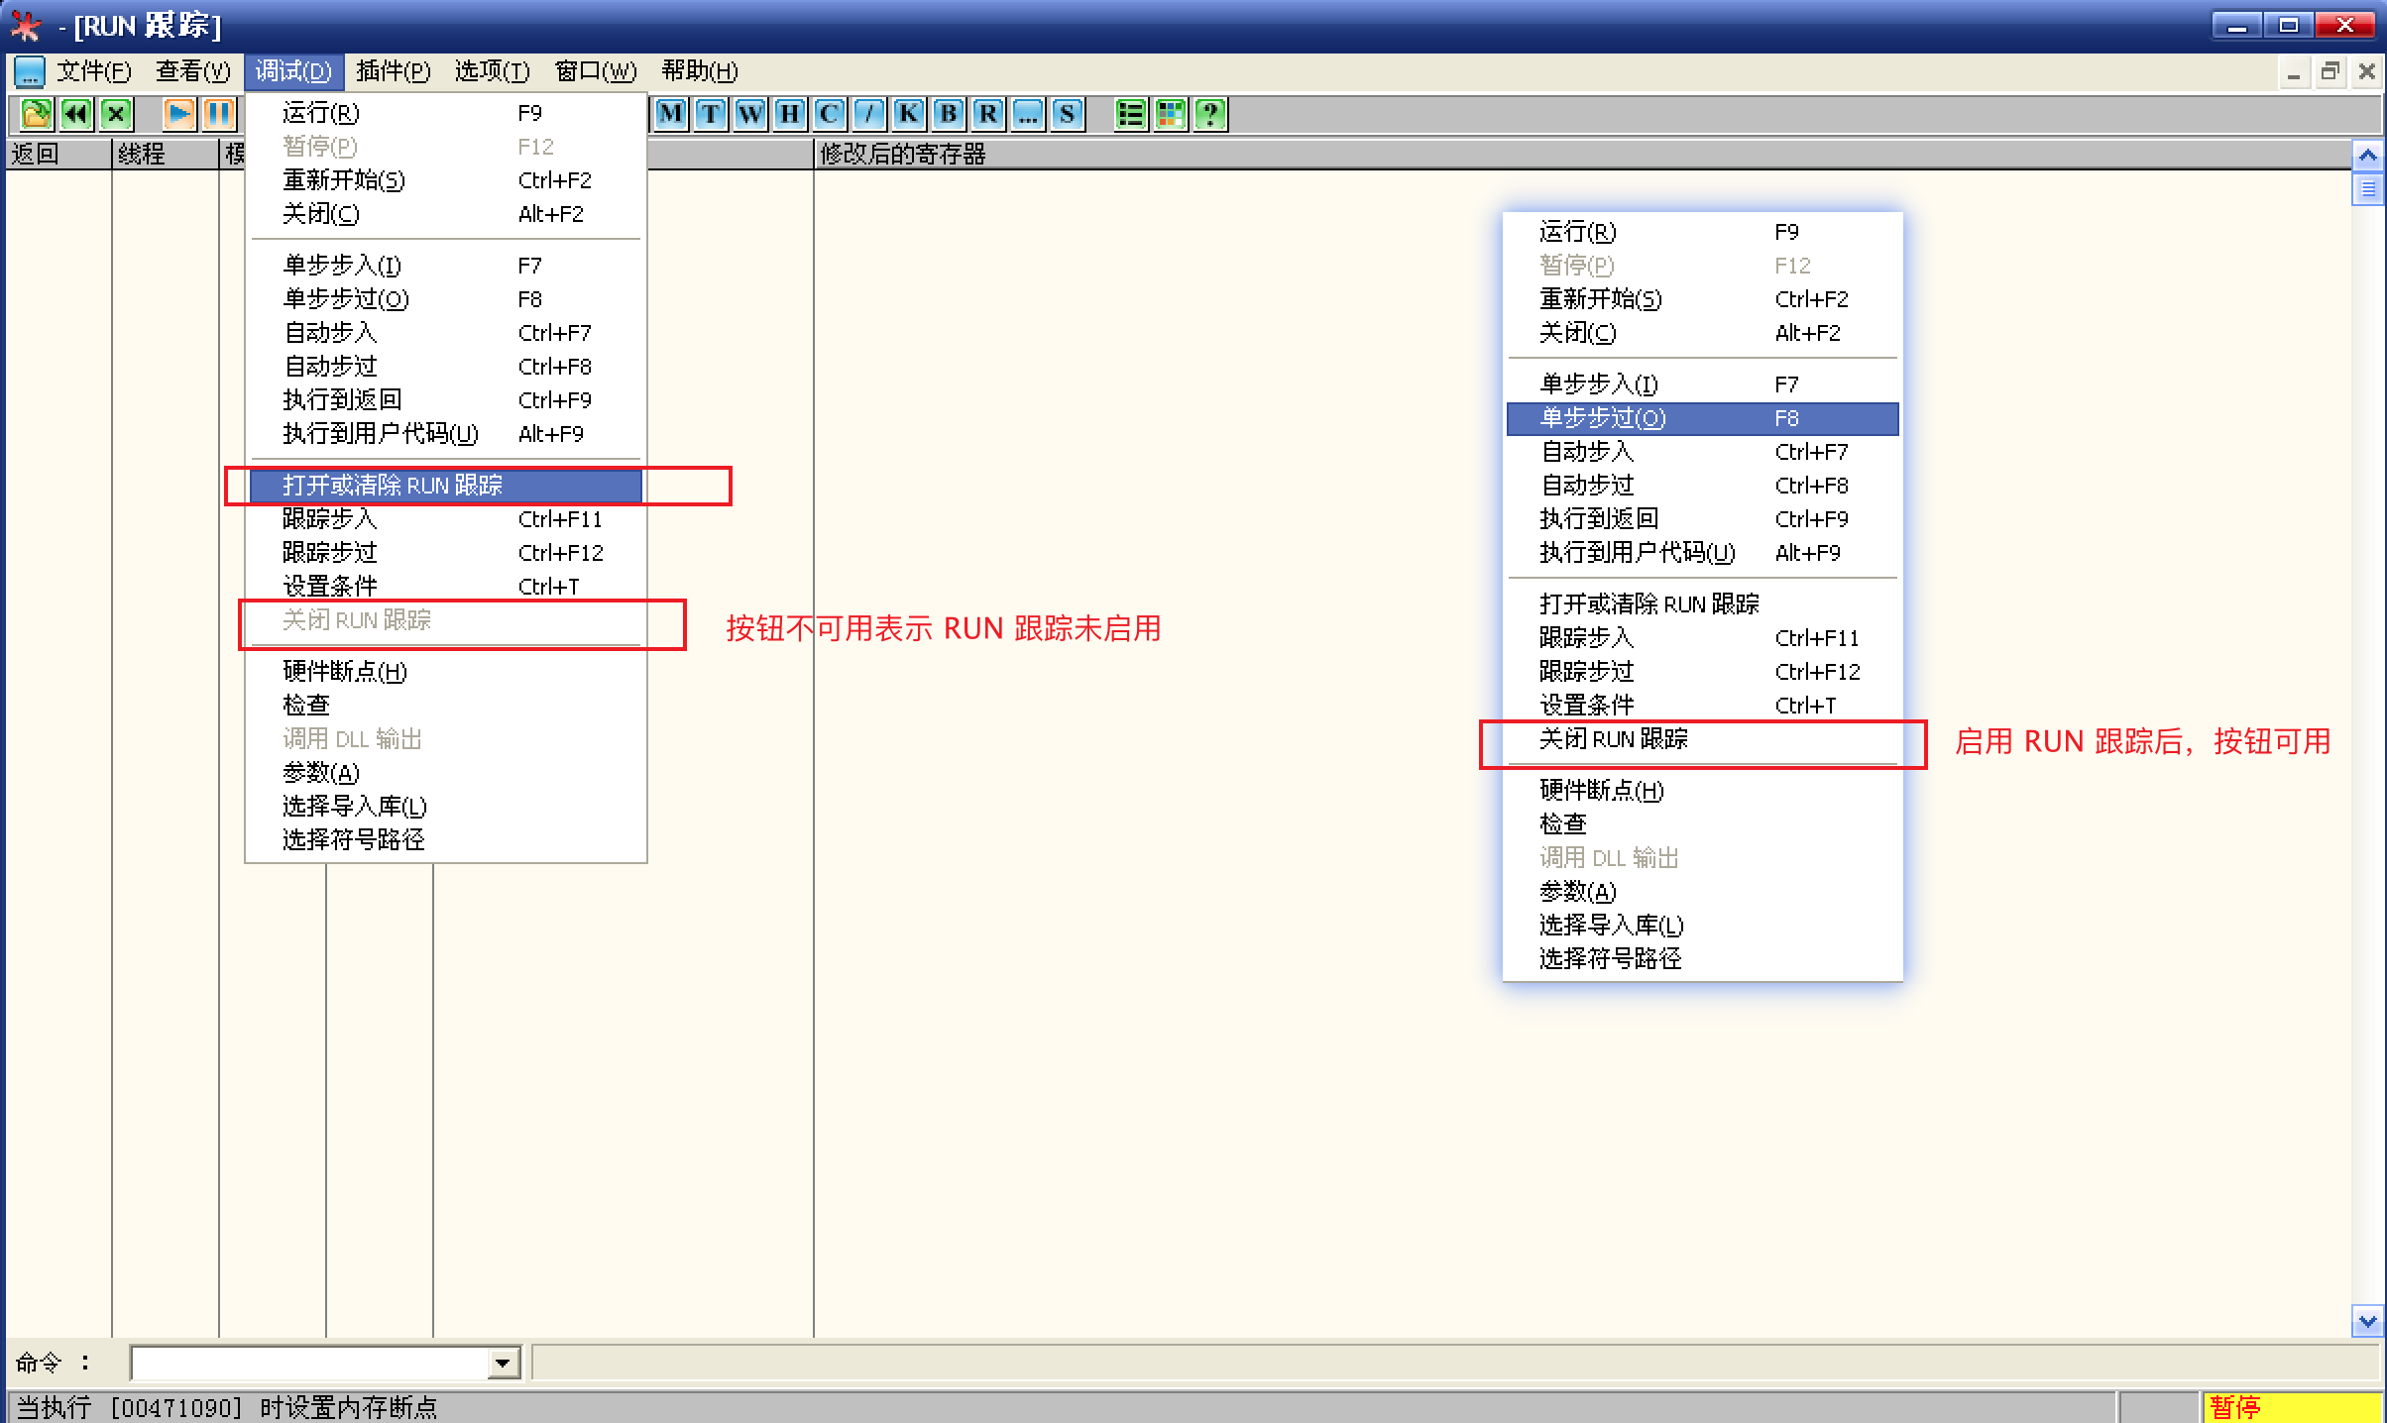Screen dimensions: 2387x1423
Task: Click the 修改后的寄存器 column header
Action: 902,155
